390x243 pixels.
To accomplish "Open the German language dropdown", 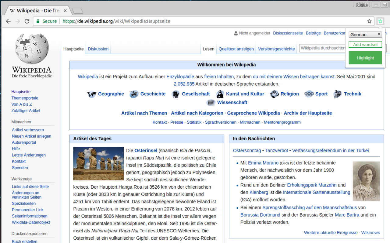I will click(x=365, y=35).
